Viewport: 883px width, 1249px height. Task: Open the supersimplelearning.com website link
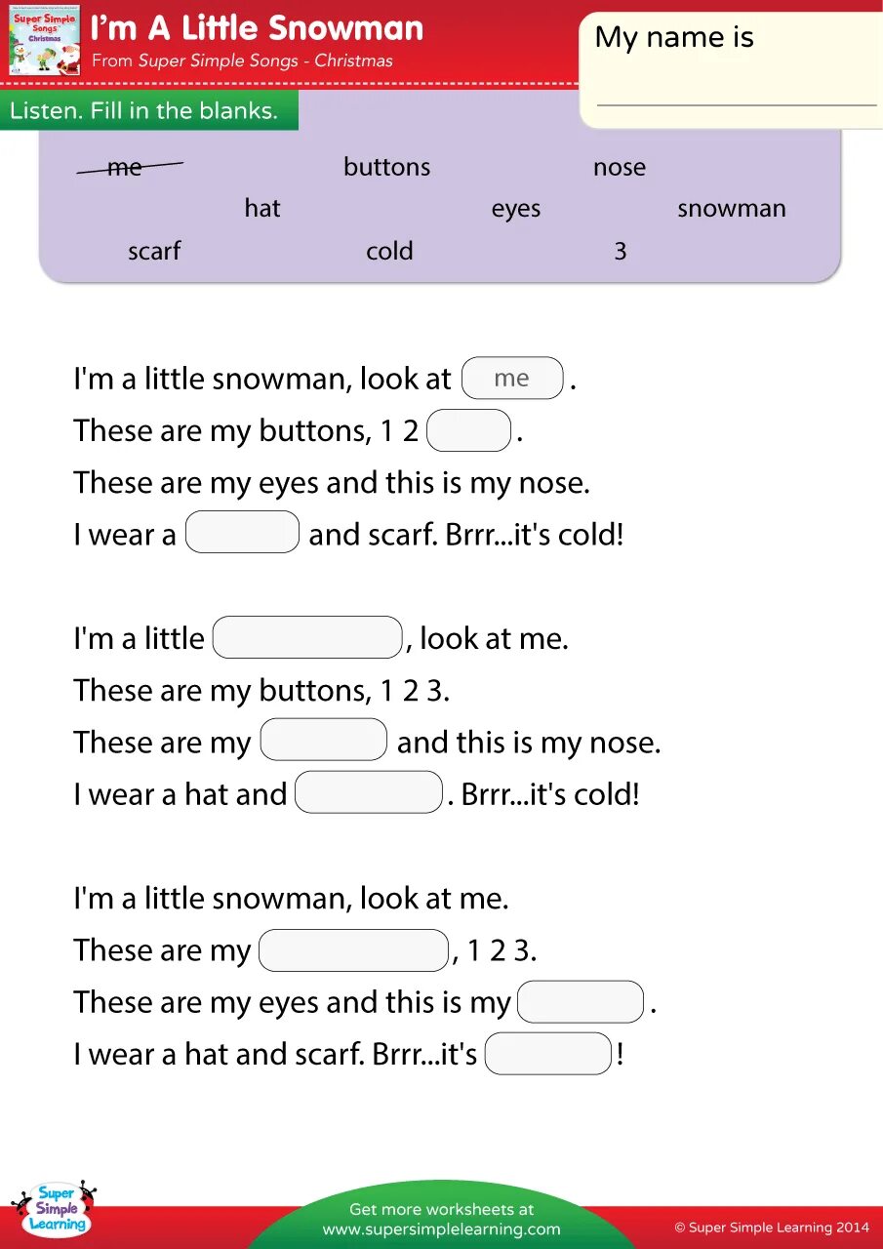[441, 1229]
